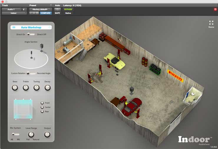Click the Resize arrows icon

pyautogui.click(x=211, y=23)
